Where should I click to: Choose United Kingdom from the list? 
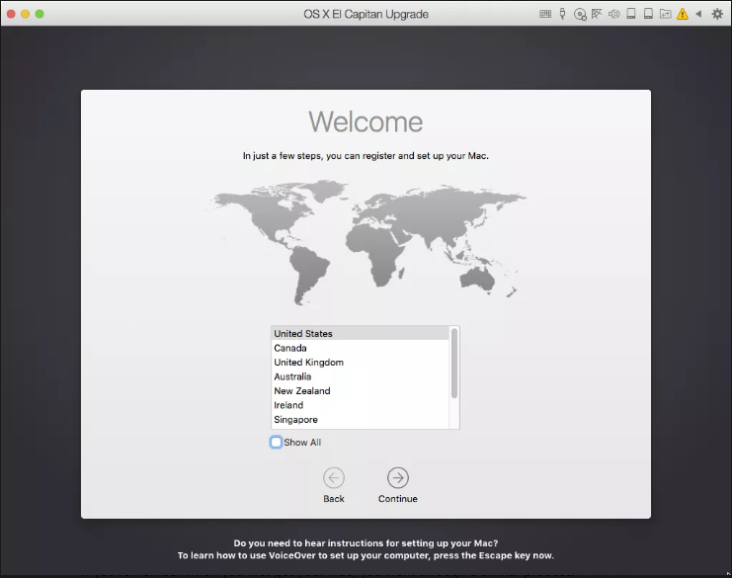pos(360,363)
